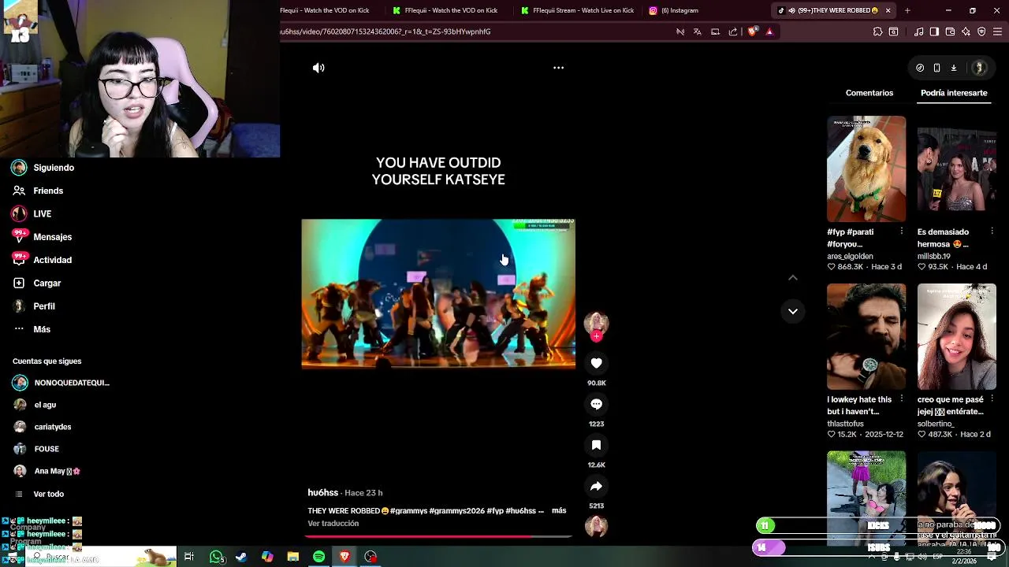The width and height of the screenshot is (1009, 567).
Task: Open WhatsApp from the taskbar
Action: pos(216,557)
